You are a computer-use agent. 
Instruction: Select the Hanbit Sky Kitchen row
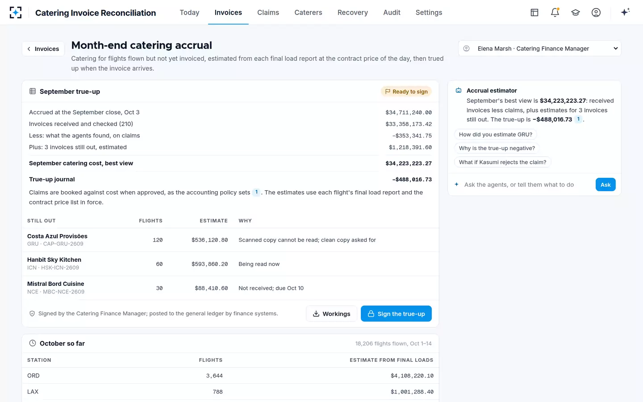(230, 264)
